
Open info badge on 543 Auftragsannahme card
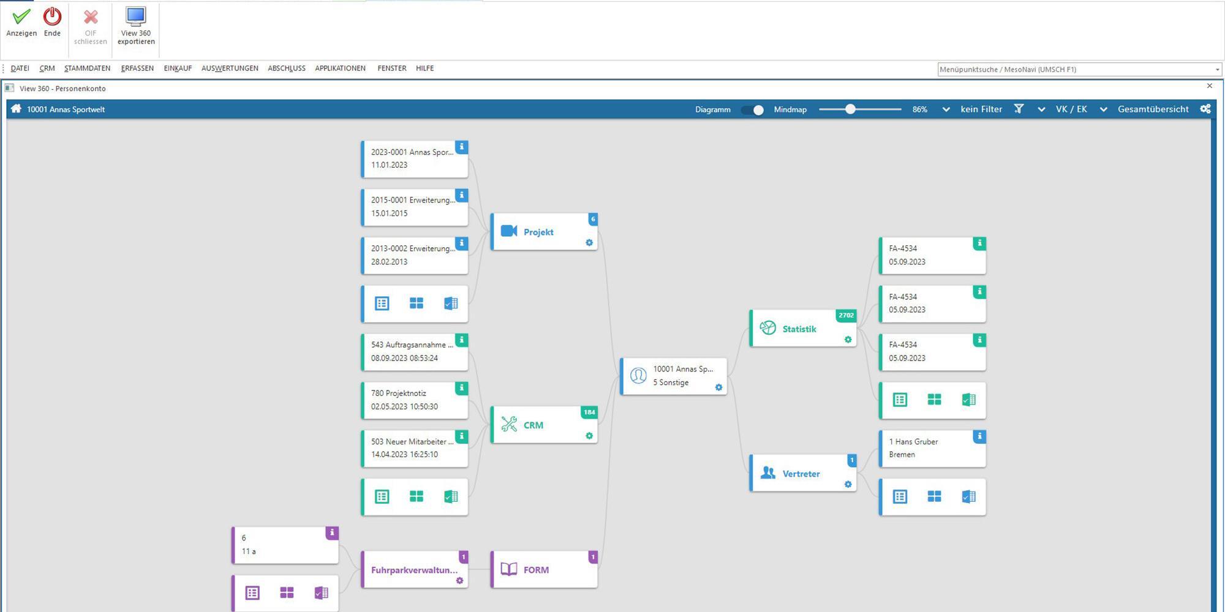[x=462, y=340]
